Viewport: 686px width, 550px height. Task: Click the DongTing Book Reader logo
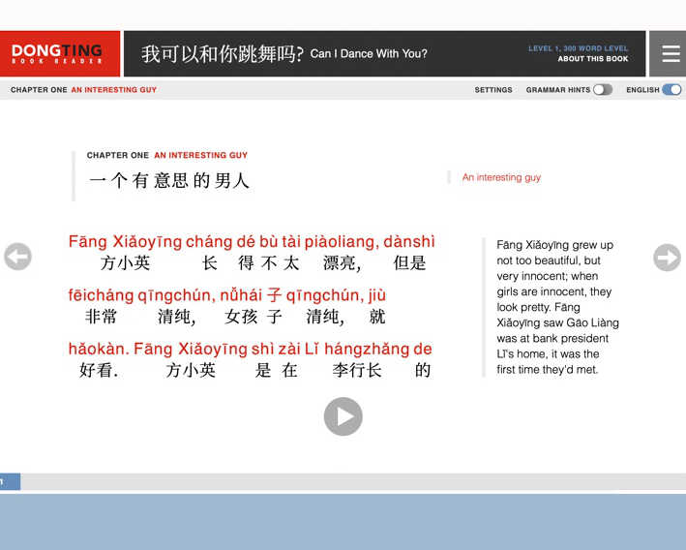56,54
